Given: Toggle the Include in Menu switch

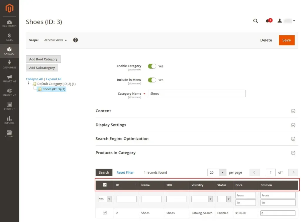Looking at the screenshot, I should (152, 80).
